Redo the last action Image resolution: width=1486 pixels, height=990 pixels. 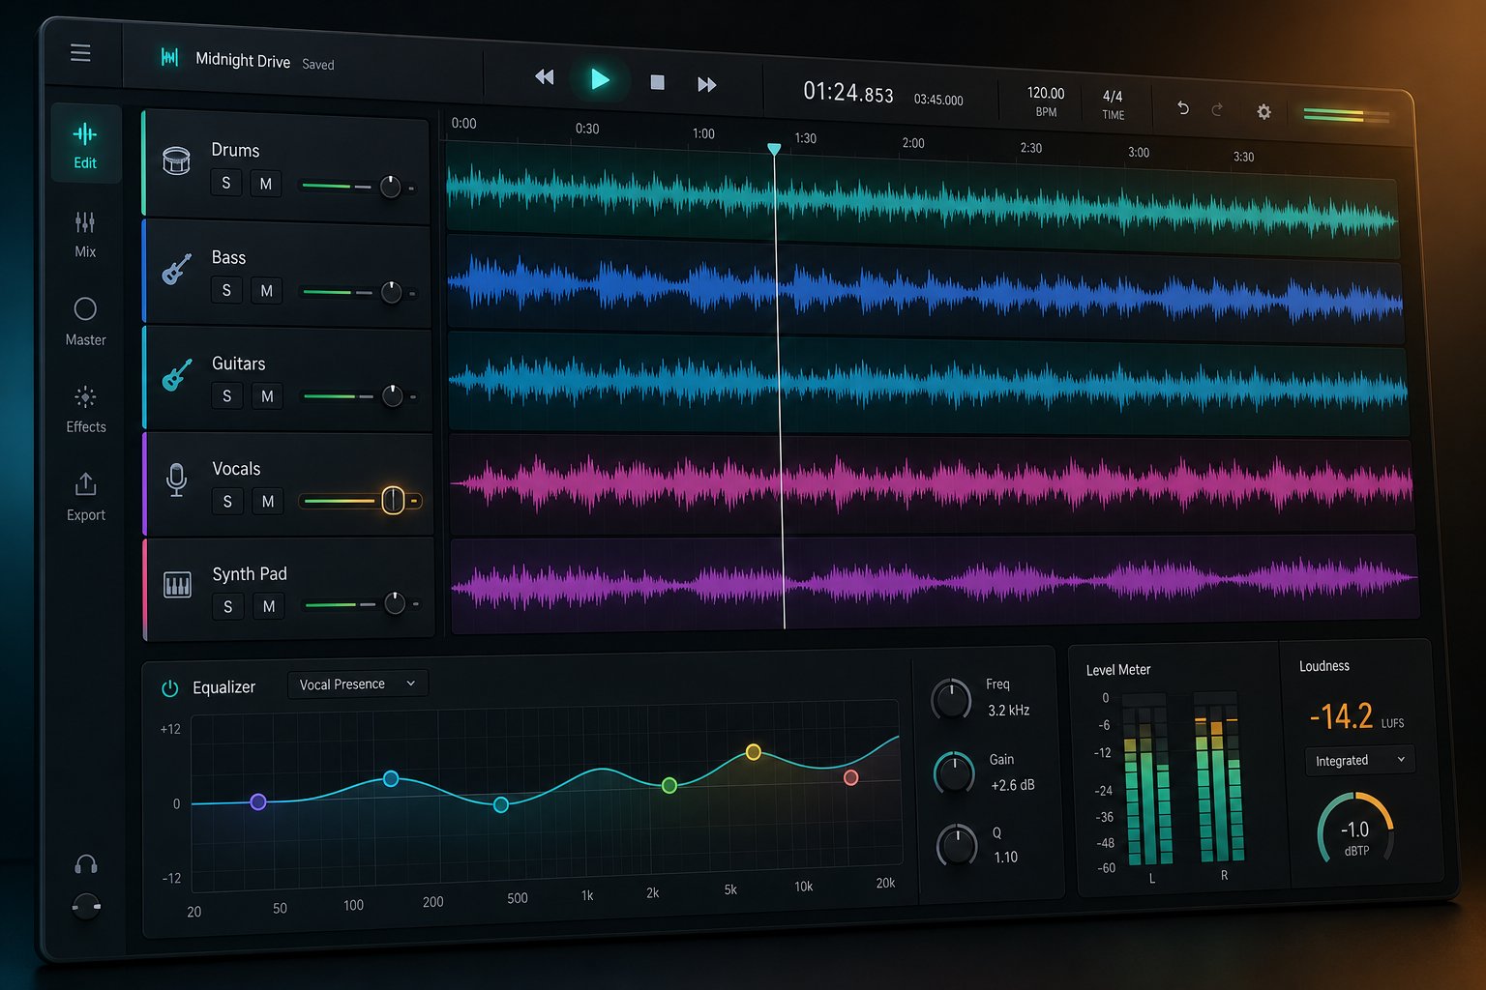(x=1217, y=110)
